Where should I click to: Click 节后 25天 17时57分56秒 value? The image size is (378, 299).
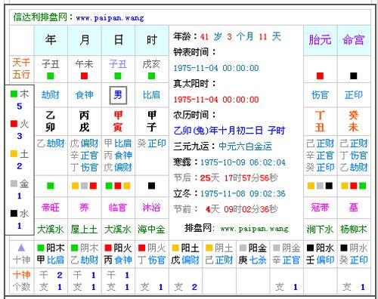pyautogui.click(x=239, y=178)
